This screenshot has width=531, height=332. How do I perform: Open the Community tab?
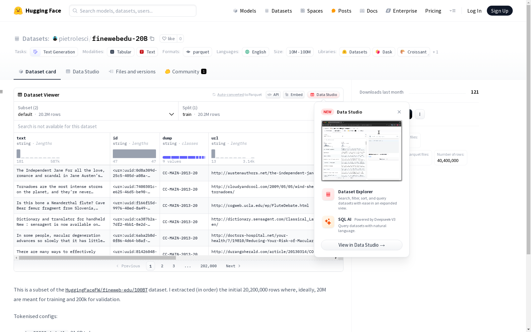(186, 72)
